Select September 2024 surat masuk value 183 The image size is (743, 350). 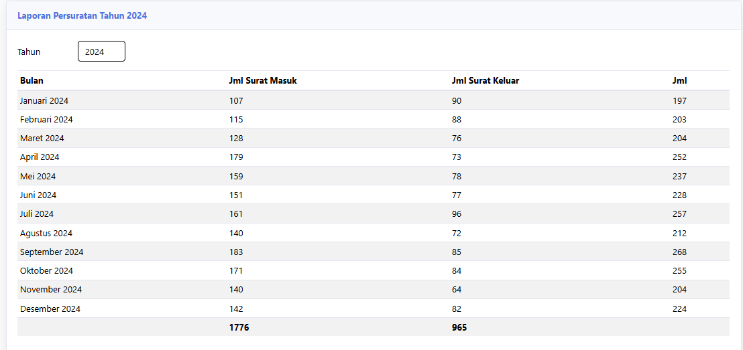point(236,252)
